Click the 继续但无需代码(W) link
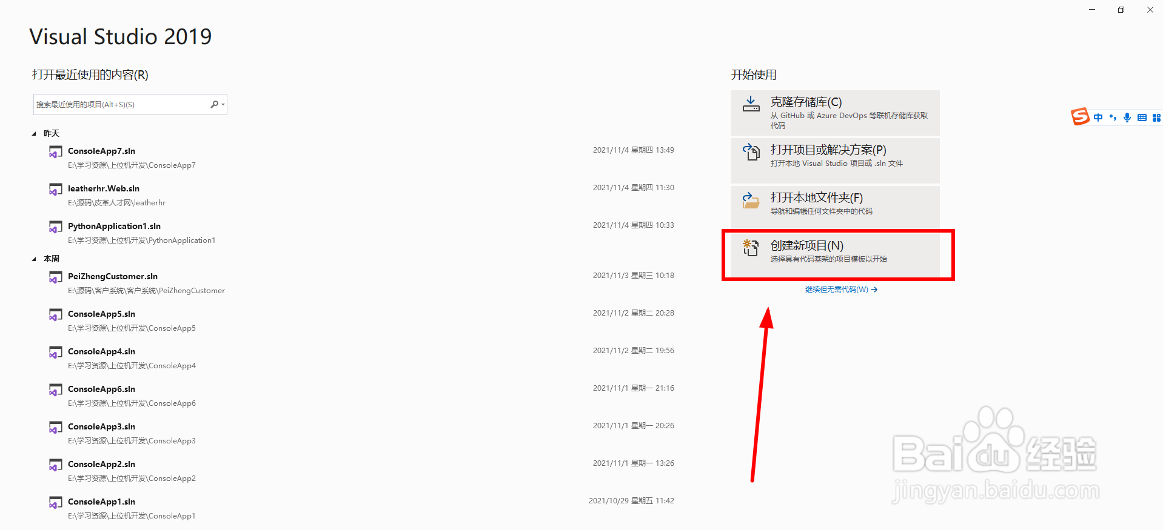 pos(841,290)
